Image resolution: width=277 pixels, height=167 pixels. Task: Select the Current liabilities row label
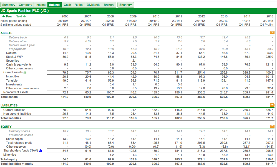pyautogui.click(x=14, y=110)
